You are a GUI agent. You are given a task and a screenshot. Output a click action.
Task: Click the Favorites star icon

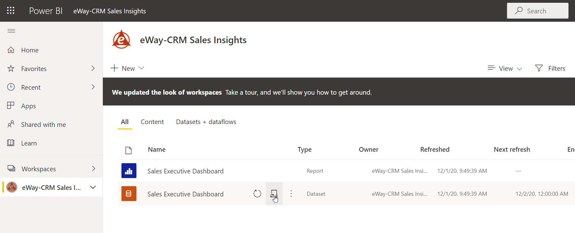[11, 68]
